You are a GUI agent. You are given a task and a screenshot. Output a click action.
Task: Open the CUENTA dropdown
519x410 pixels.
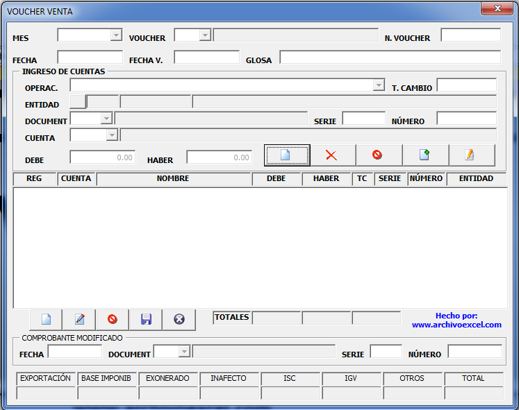112,135
